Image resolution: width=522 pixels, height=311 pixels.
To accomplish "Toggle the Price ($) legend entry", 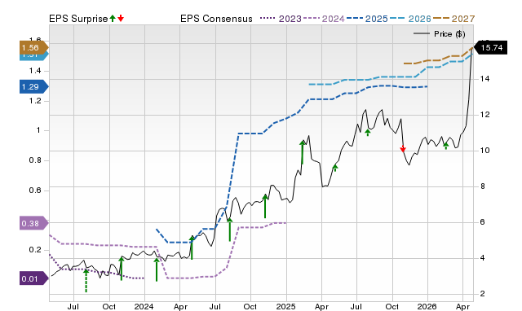I will point(439,34).
